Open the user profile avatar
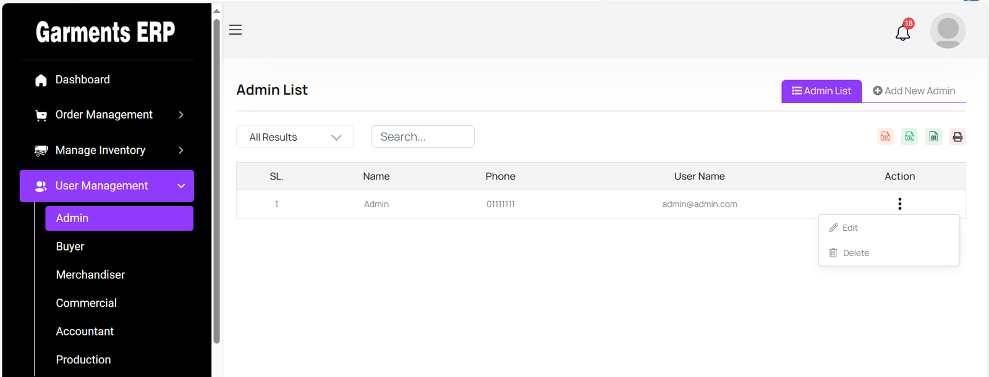The height and width of the screenshot is (377, 989). pyautogui.click(x=948, y=31)
